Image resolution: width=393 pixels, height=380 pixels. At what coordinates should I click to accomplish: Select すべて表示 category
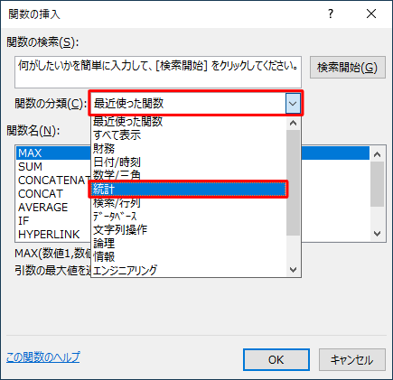click(189, 135)
